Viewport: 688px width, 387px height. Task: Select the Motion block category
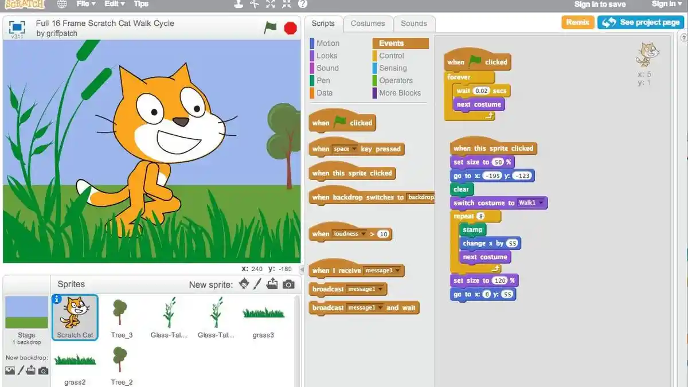[327, 43]
